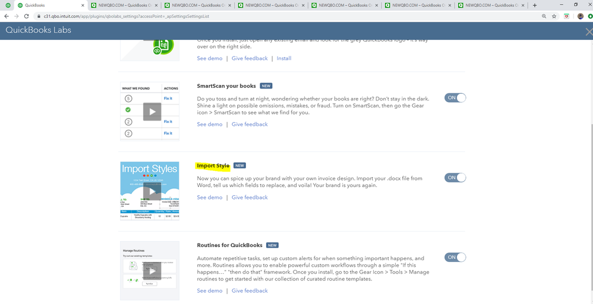The width and height of the screenshot is (593, 304).
Task: Click the green update icon beside the avatar
Action: (x=591, y=16)
